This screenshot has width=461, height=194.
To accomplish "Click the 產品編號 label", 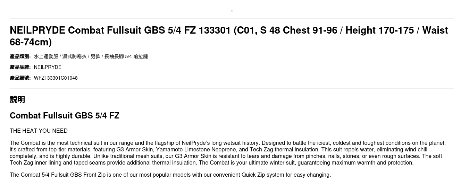I will pyautogui.click(x=20, y=78).
